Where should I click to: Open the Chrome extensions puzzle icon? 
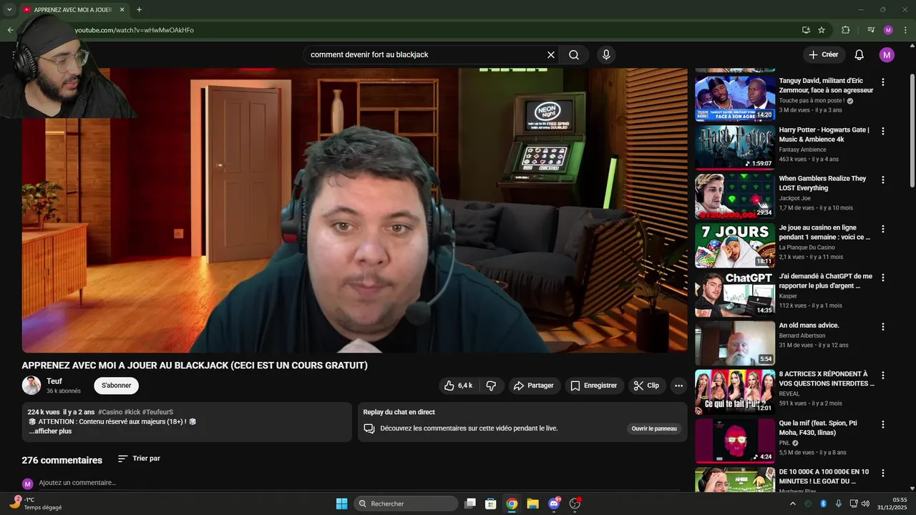click(x=846, y=30)
